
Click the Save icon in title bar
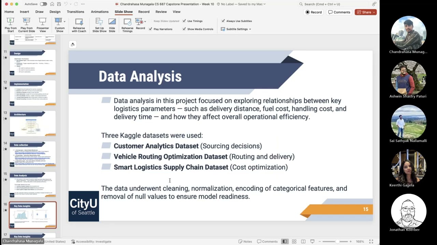[x=59, y=4]
